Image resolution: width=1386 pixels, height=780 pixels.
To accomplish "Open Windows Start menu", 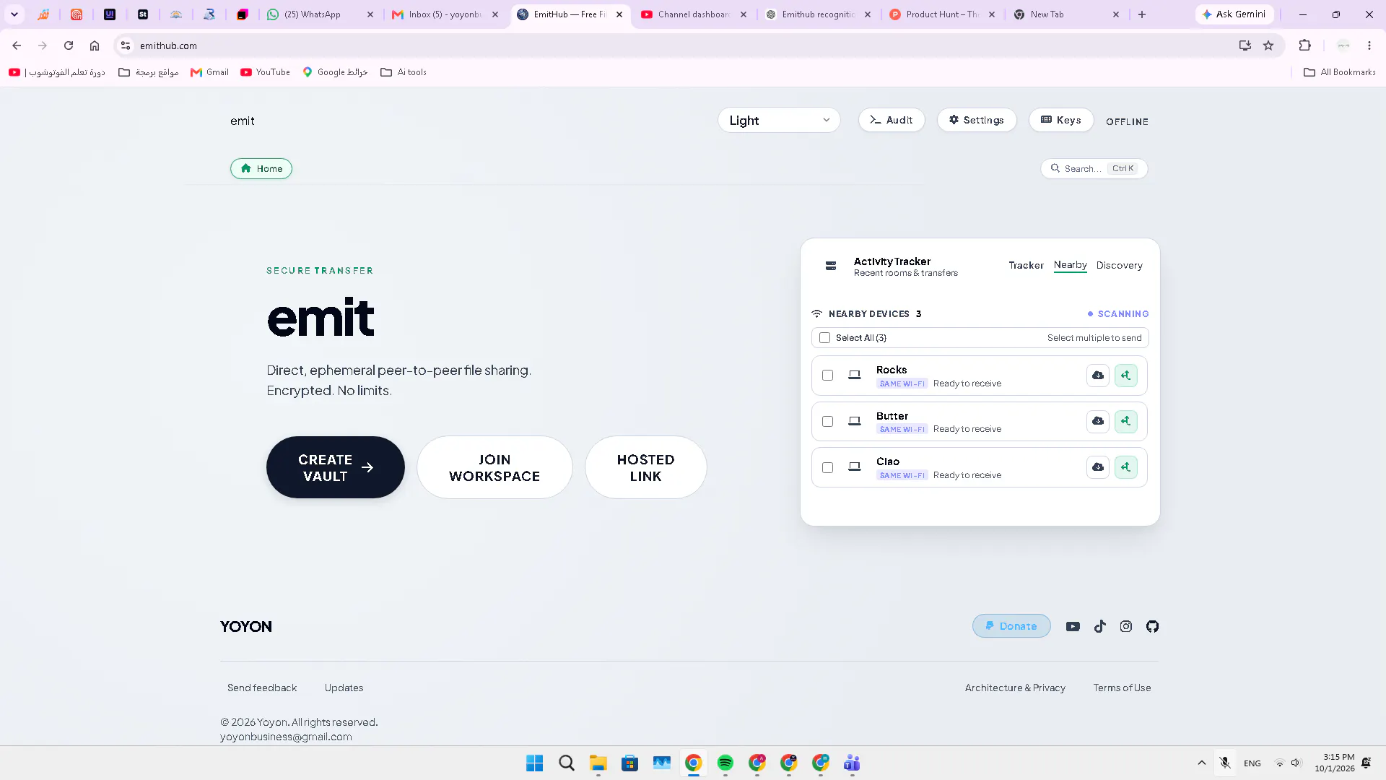I will coord(534,763).
